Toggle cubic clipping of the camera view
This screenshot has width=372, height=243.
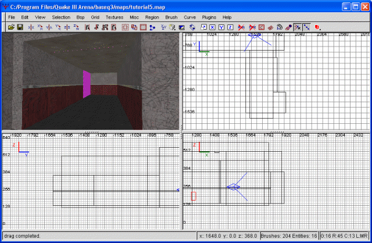pos(182,27)
